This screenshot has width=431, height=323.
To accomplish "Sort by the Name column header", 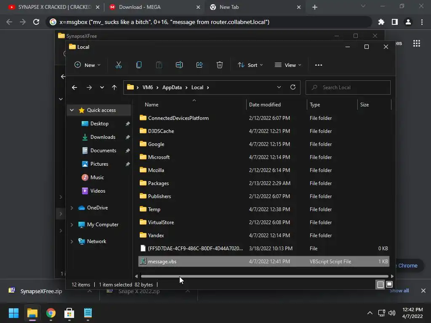I will pos(152,105).
